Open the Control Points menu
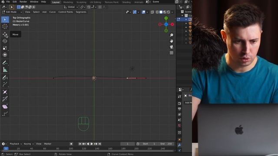Image resolution: width=278 pixels, height=156 pixels. 66,12
